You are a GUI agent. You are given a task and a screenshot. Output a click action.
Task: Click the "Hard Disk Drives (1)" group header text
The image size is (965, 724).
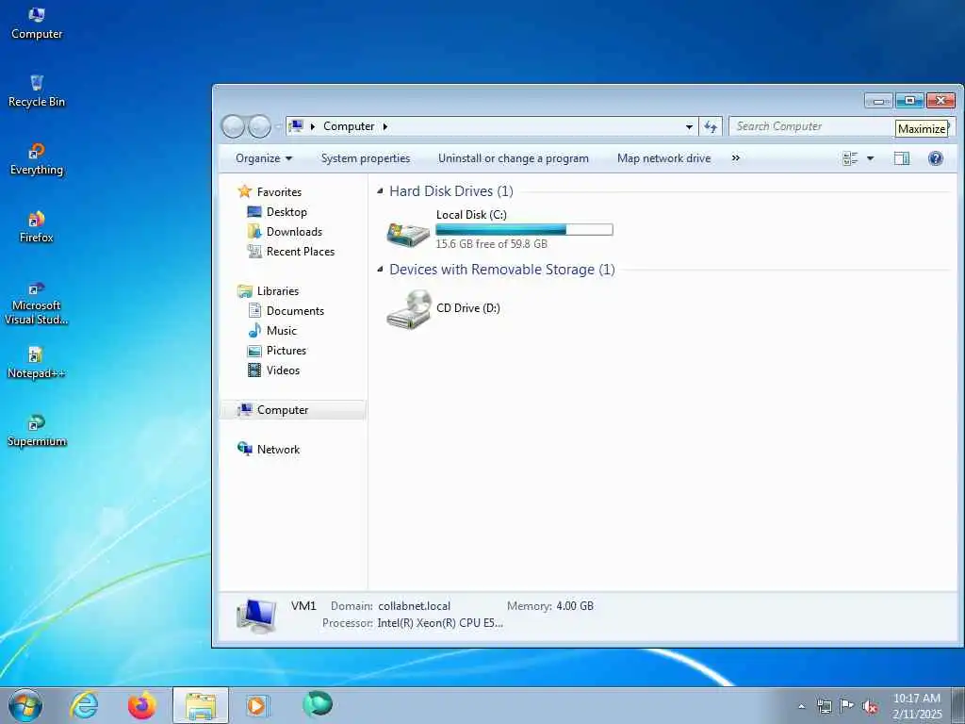pos(451,191)
